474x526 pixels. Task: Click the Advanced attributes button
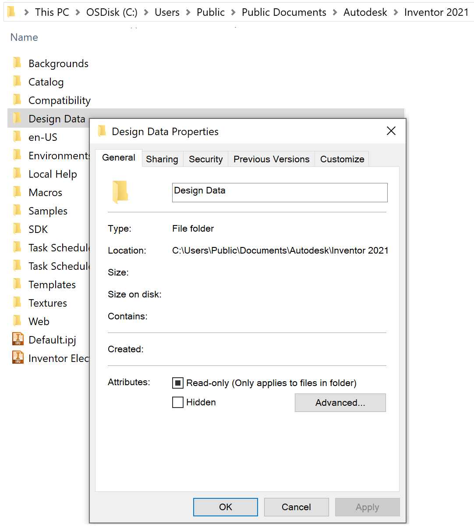click(340, 402)
